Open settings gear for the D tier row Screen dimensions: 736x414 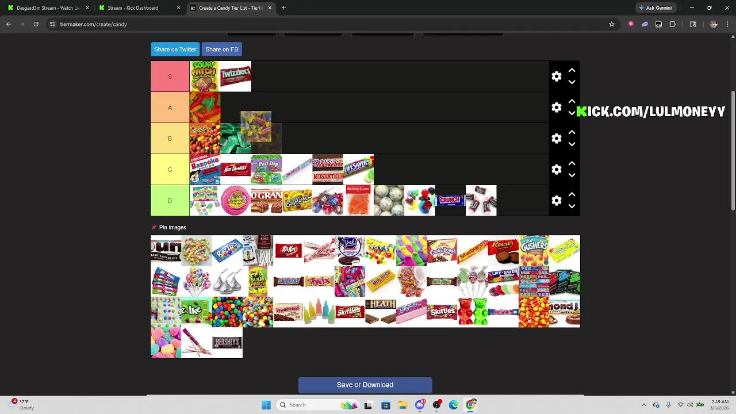coord(556,201)
